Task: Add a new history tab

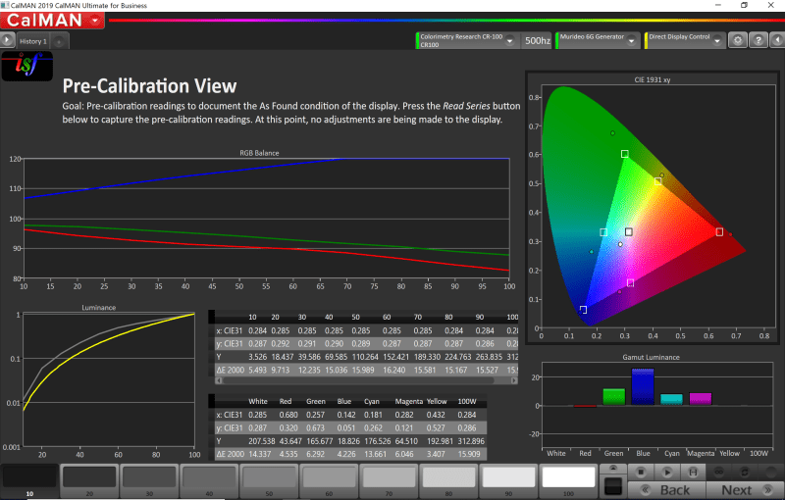Action: pos(59,41)
